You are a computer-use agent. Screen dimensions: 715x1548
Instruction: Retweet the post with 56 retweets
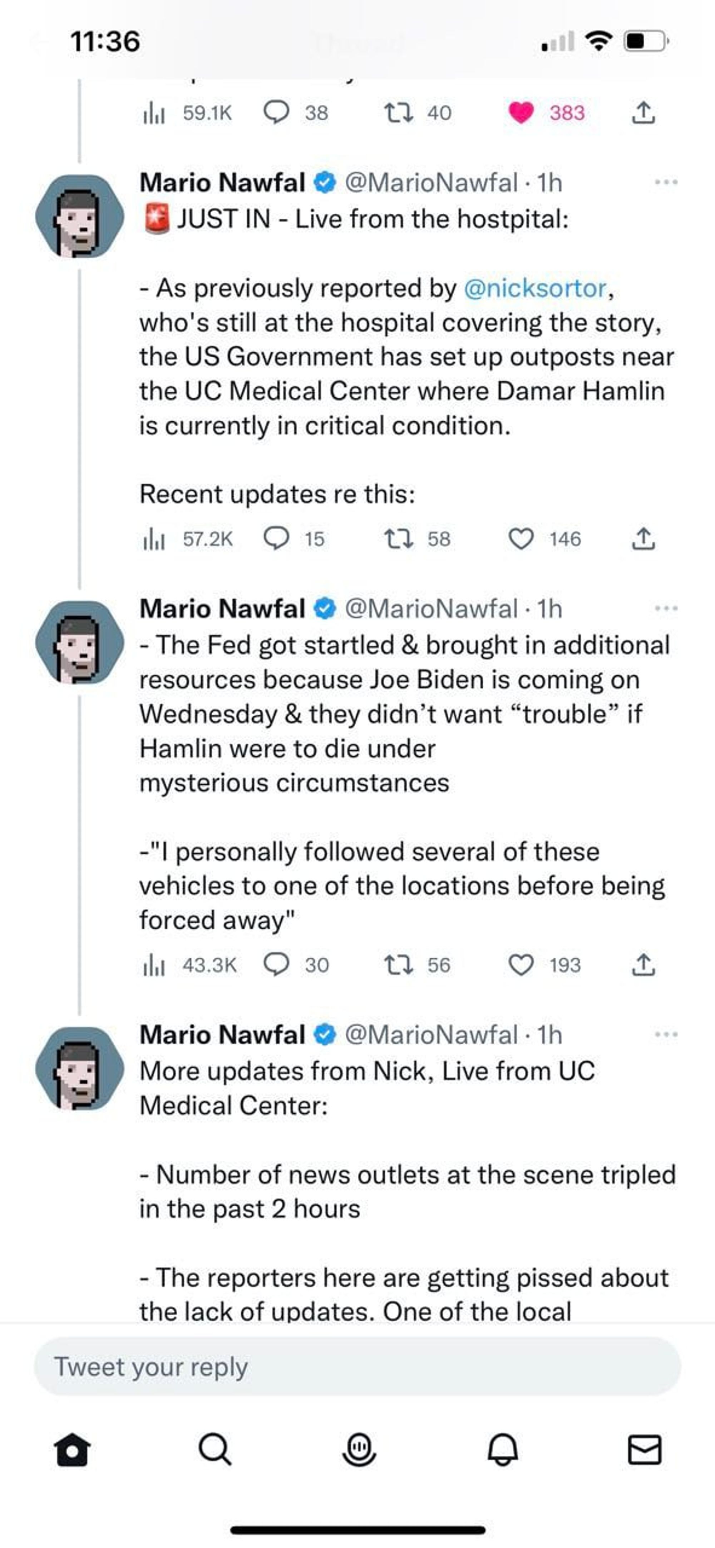(399, 964)
